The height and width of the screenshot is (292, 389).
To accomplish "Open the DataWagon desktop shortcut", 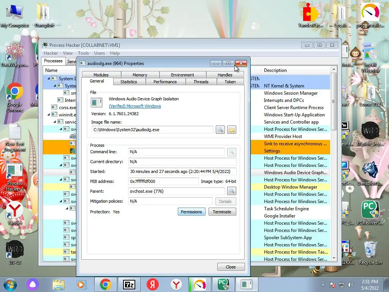I will 15,55.
